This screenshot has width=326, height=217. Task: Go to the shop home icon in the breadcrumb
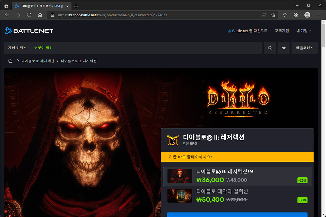pos(10,61)
